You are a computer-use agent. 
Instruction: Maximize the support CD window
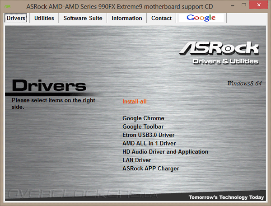pyautogui.click(x=244, y=5)
